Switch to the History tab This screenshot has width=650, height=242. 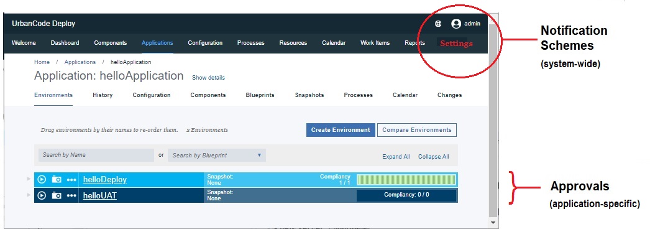103,95
